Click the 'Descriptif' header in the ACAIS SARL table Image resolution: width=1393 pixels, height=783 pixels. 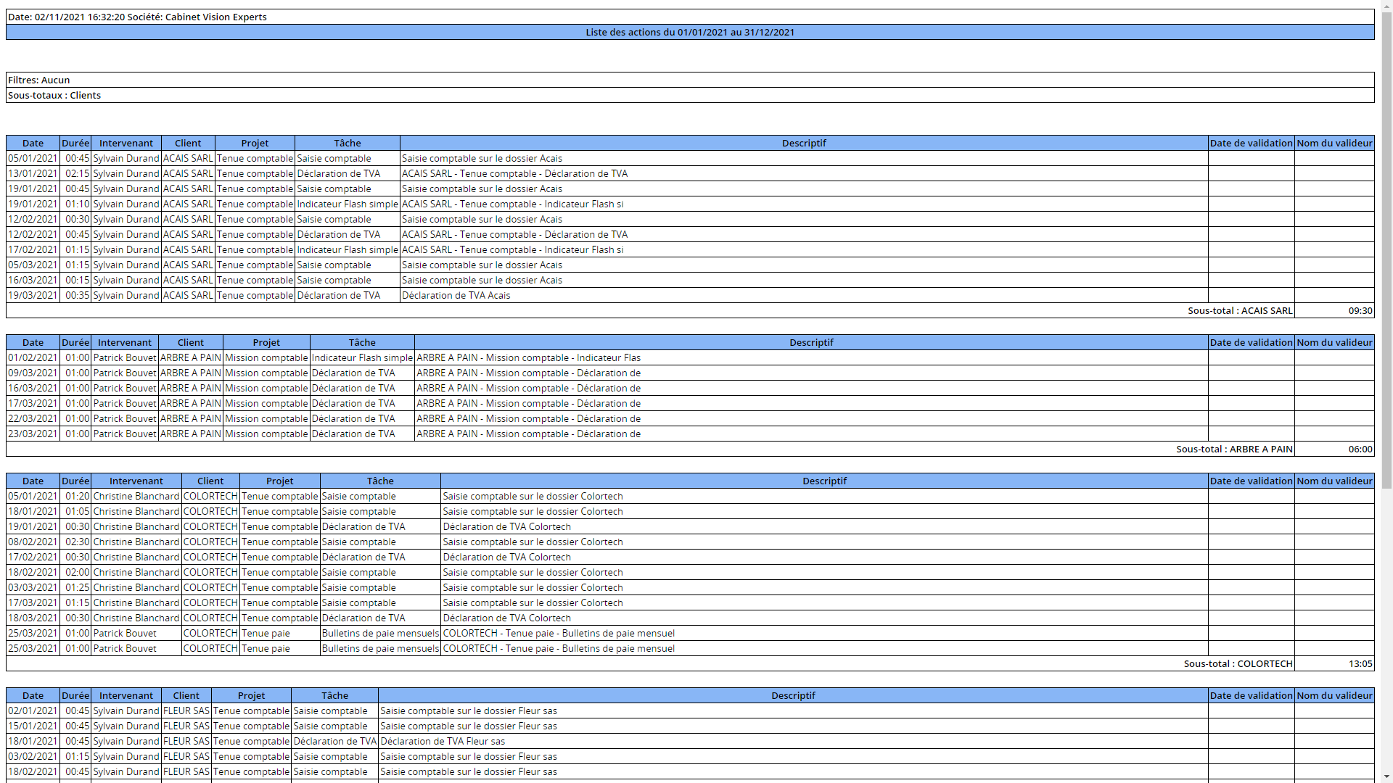pyautogui.click(x=803, y=143)
